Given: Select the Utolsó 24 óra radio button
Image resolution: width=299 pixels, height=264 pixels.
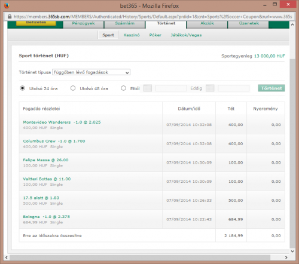Looking at the screenshot, I should pyautogui.click(x=23, y=88).
